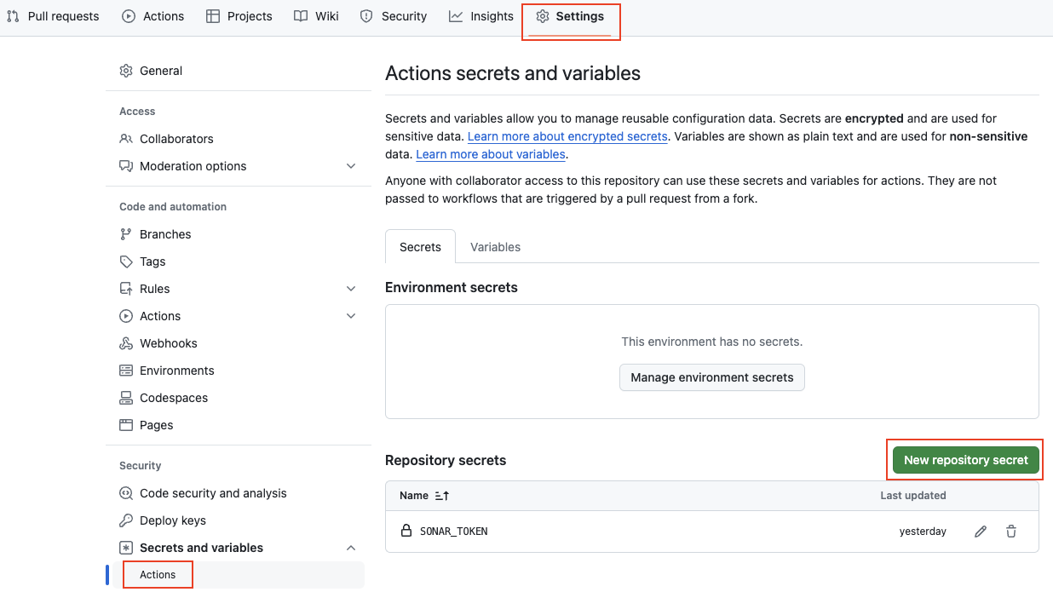Click the trash delete icon for SONAR_TOKEN
This screenshot has width=1053, height=592.
point(1011,532)
